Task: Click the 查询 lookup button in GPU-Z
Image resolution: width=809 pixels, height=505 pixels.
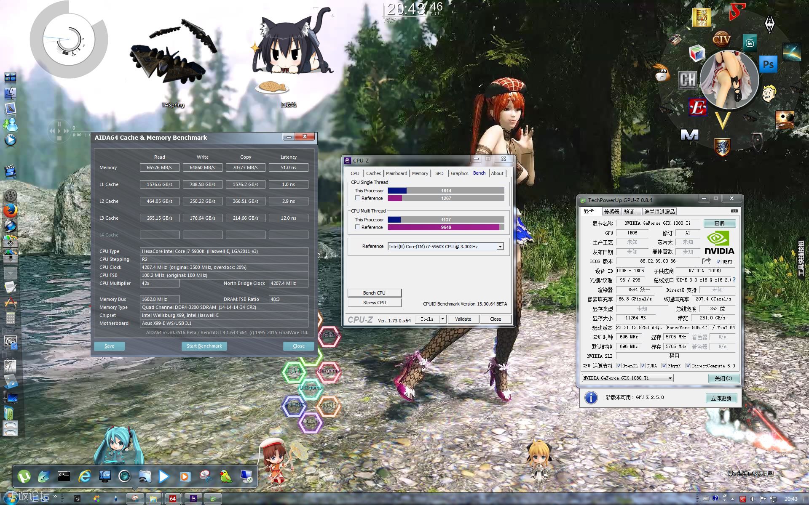Action: click(x=719, y=223)
